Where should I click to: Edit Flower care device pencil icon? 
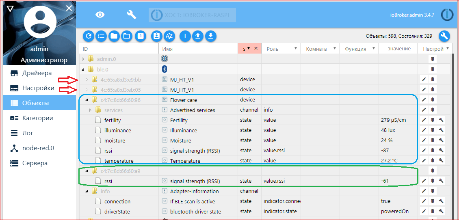click(x=424, y=100)
